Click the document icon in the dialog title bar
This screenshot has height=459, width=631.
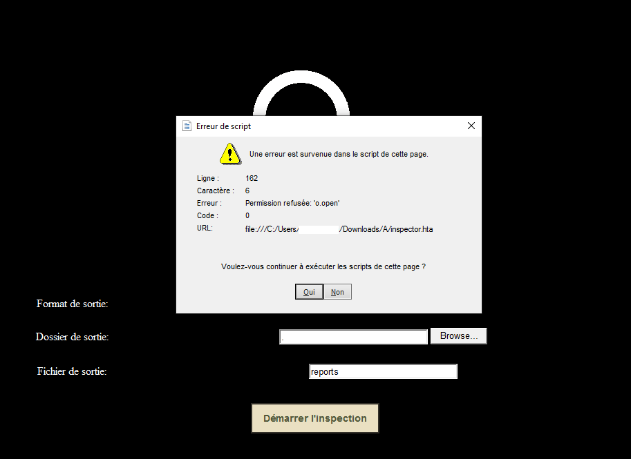coord(187,126)
